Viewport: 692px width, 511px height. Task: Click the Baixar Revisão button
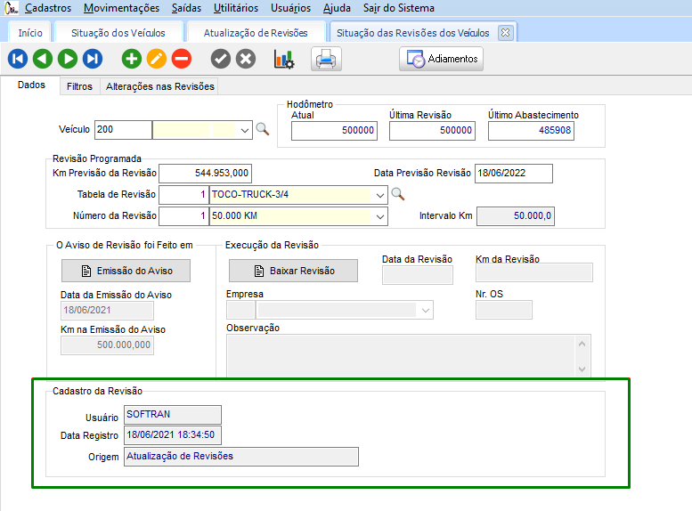pyautogui.click(x=293, y=271)
